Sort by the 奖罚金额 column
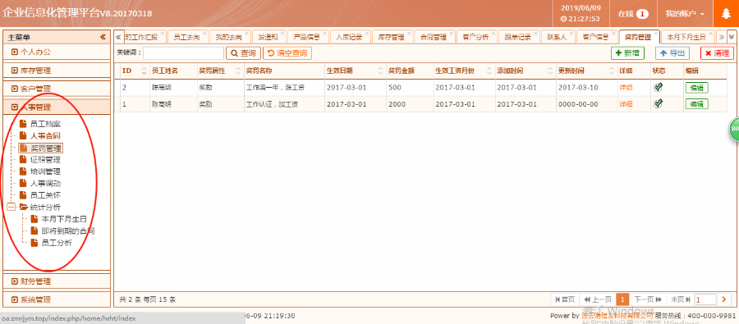 410,71
